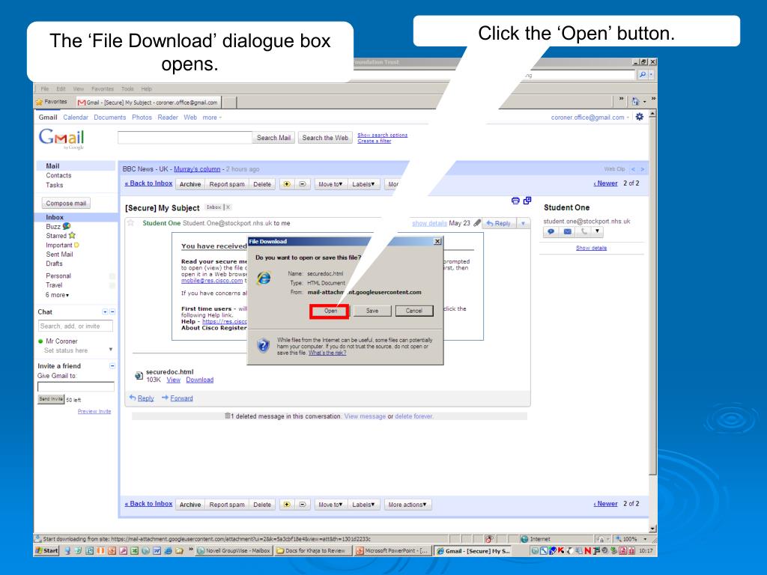This screenshot has height=575, width=767.
Task: Click the Internet Explorer icon in File Download dialog
Action: [264, 278]
